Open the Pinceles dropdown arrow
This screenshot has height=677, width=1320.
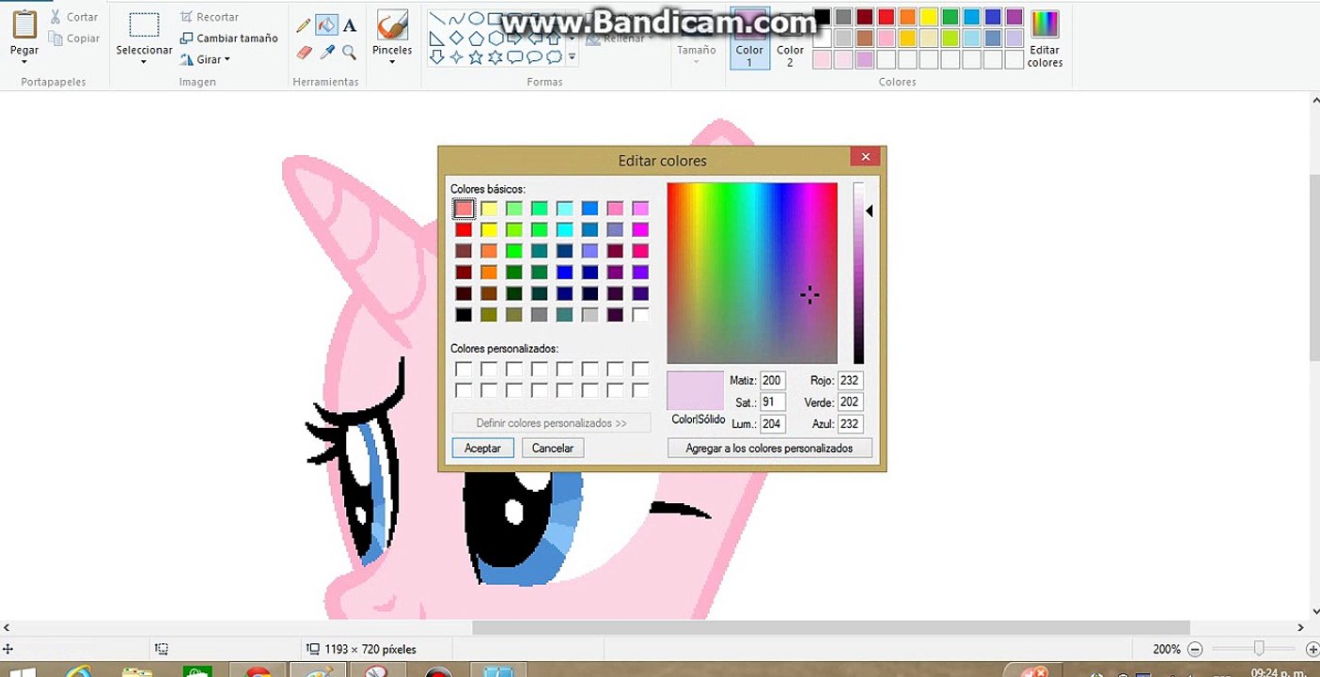click(392, 62)
